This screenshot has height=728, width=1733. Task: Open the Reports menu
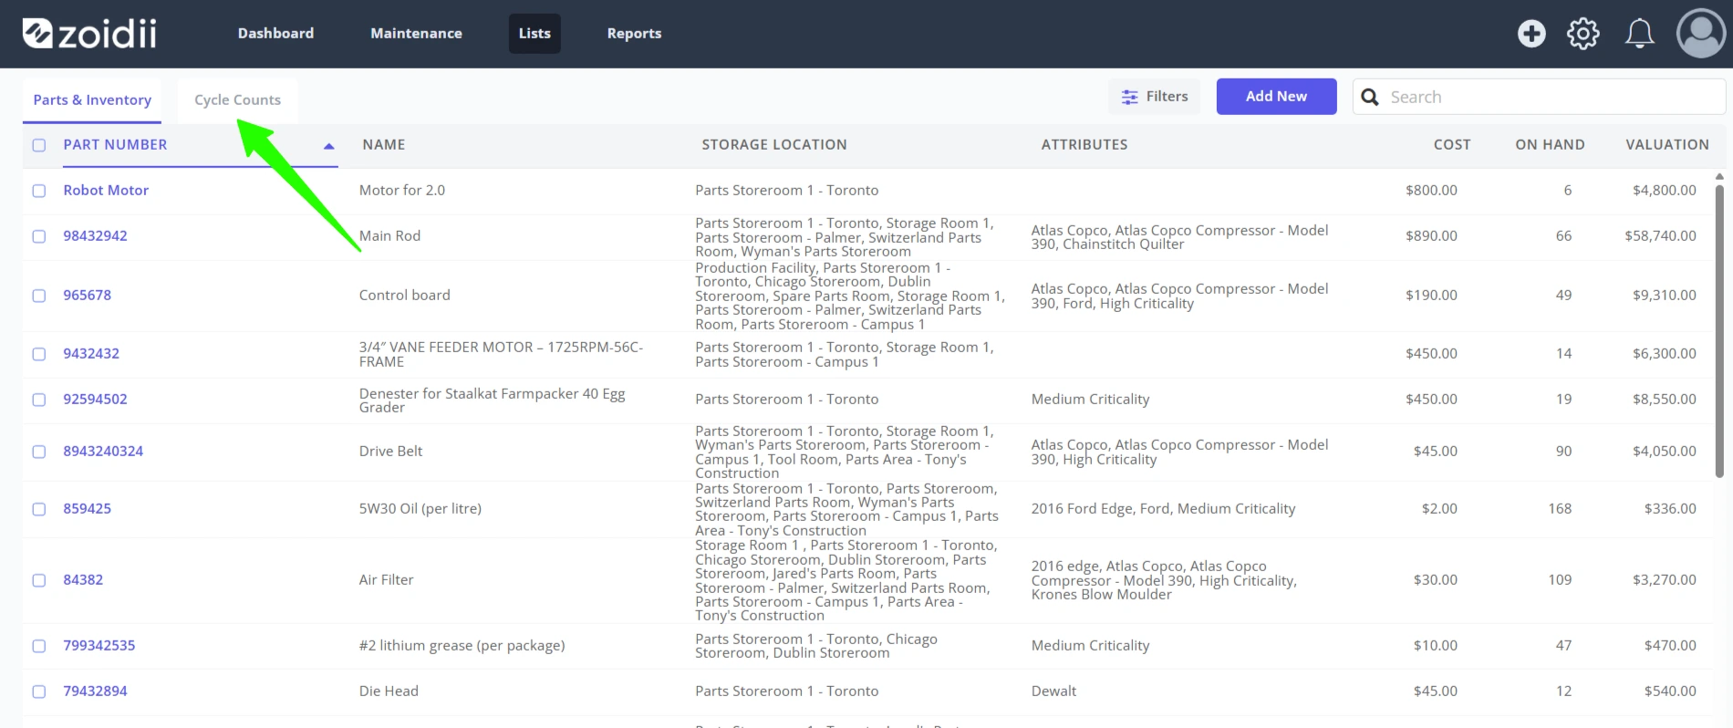click(x=634, y=33)
